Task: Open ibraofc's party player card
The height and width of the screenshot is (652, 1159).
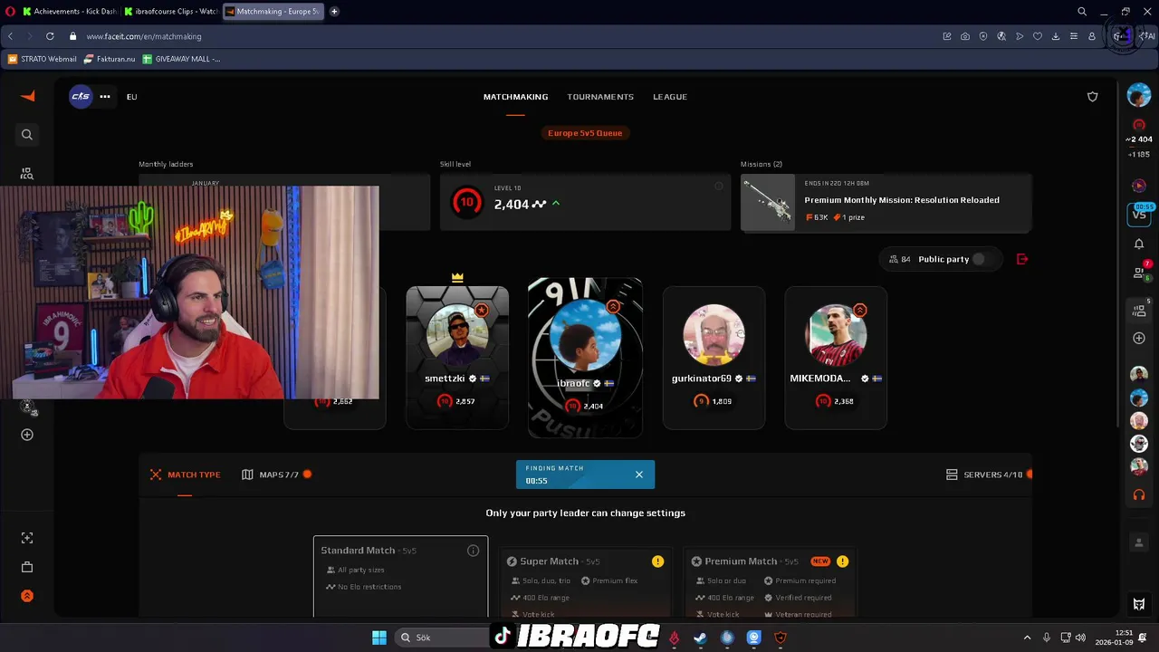Action: tap(585, 357)
